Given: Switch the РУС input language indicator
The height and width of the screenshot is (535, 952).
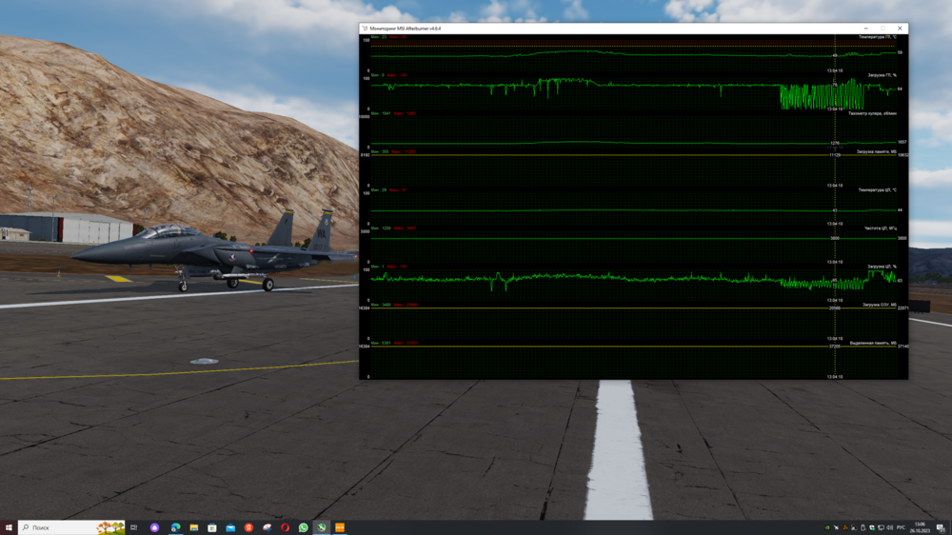Looking at the screenshot, I should tap(901, 527).
